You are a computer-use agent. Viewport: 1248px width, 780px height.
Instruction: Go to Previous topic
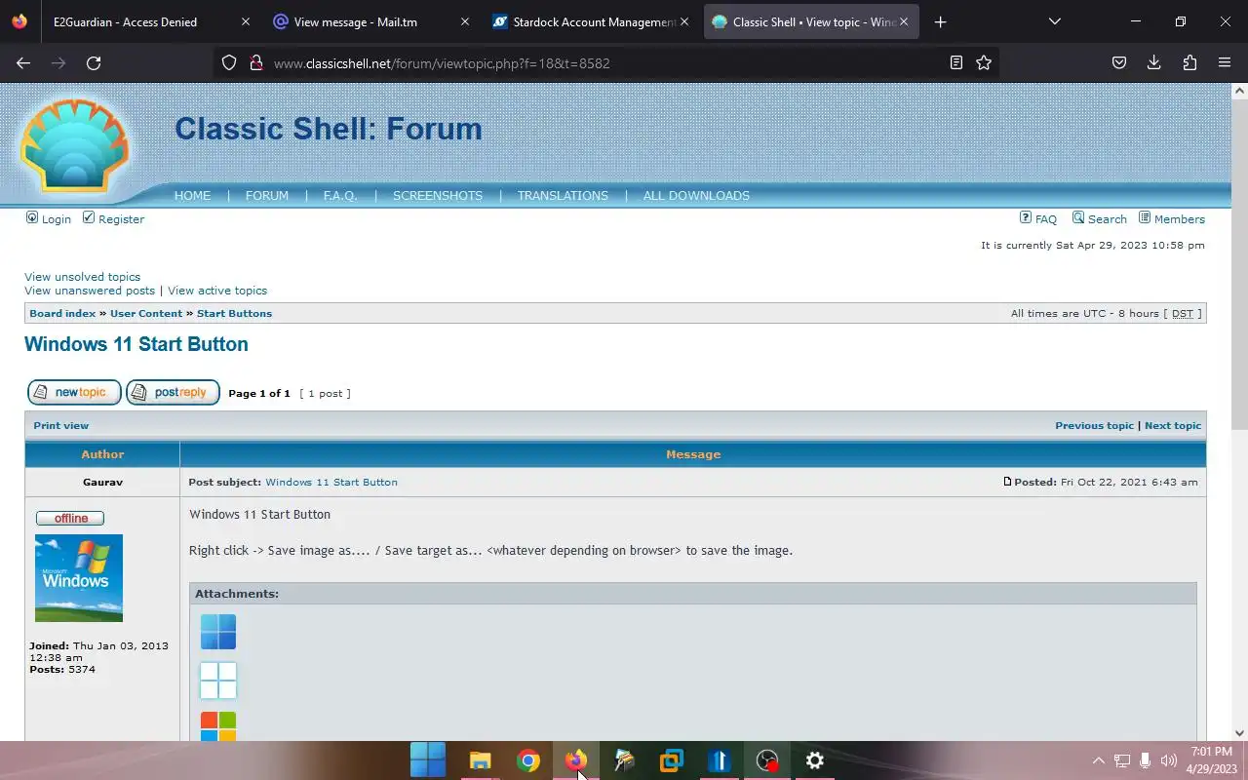pyautogui.click(x=1094, y=425)
